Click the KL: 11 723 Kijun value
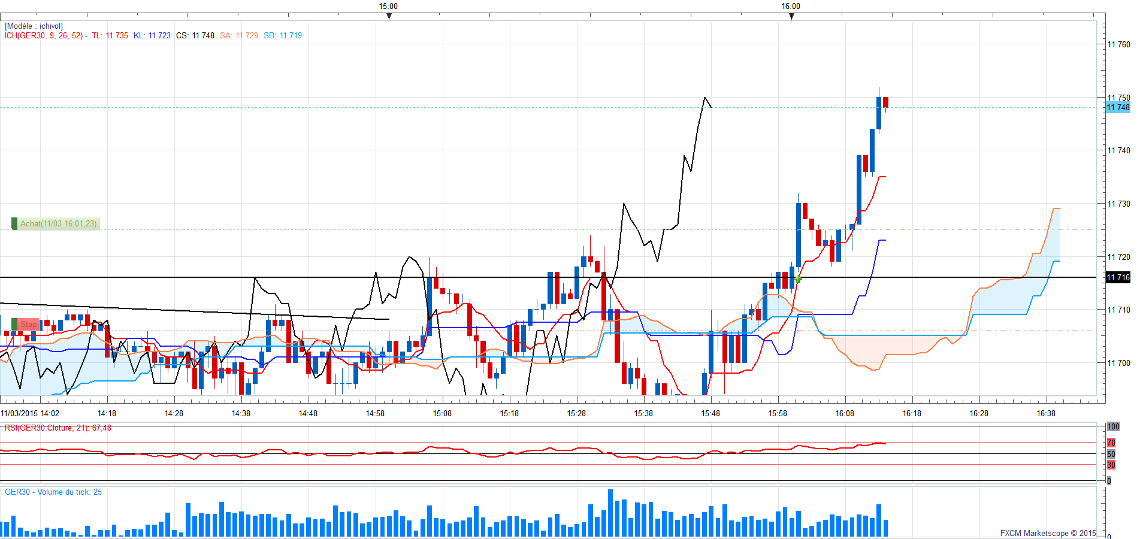Image resolution: width=1140 pixels, height=539 pixels. [x=152, y=35]
